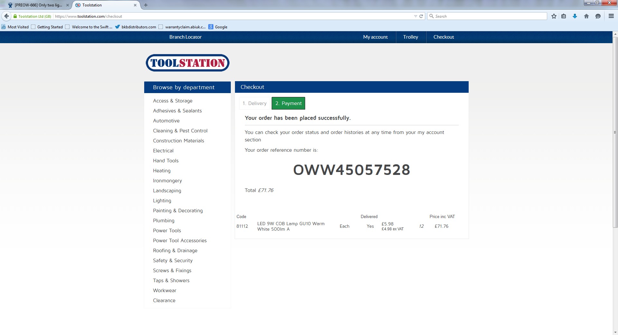Browse Taps & Showers department
The width and height of the screenshot is (618, 335).
pos(171,281)
